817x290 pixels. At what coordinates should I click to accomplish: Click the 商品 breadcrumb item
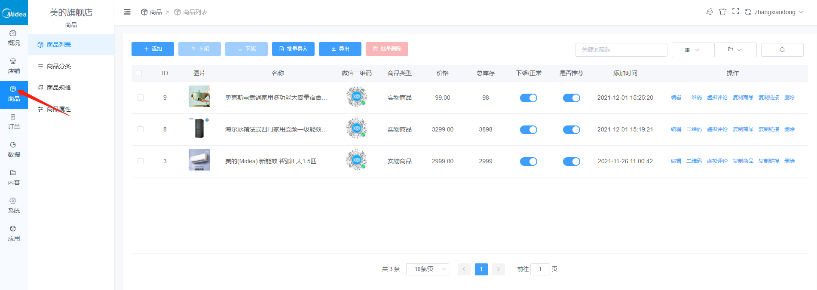click(x=152, y=12)
